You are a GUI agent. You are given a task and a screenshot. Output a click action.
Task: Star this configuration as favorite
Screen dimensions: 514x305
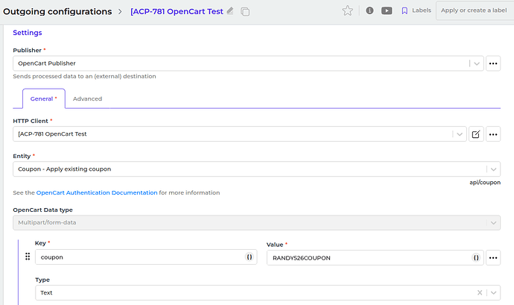[347, 10]
